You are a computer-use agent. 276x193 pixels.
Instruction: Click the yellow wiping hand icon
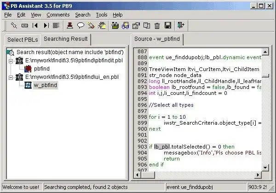(102, 25)
